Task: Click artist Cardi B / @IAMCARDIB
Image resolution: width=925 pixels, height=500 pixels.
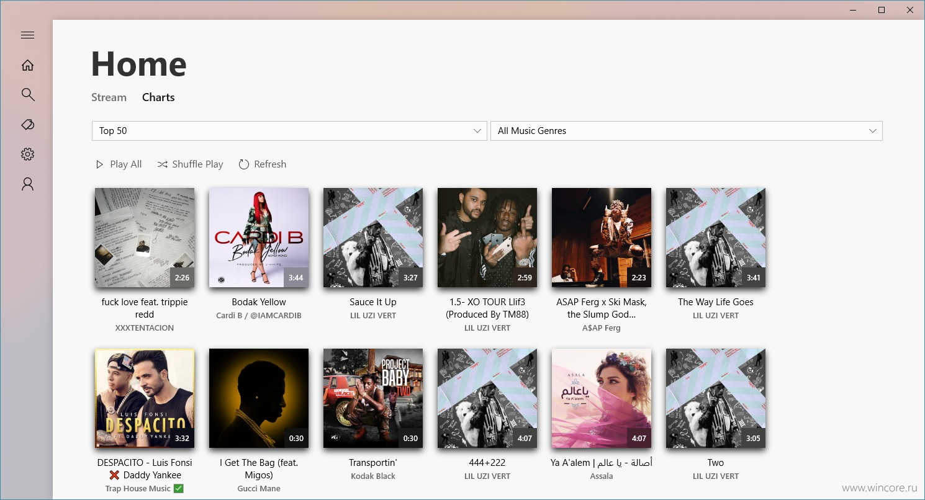Action: pyautogui.click(x=259, y=316)
